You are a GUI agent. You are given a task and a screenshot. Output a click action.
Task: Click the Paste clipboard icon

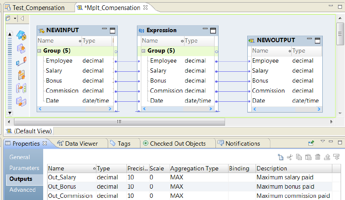308,157
